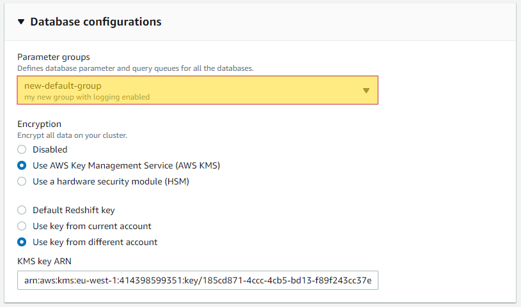
Task: Click the 'Encrypt all data on your cluster' text
Action: [x=72, y=135]
